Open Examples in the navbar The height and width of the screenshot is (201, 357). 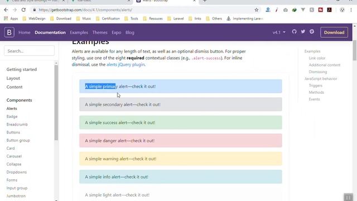pyautogui.click(x=79, y=32)
